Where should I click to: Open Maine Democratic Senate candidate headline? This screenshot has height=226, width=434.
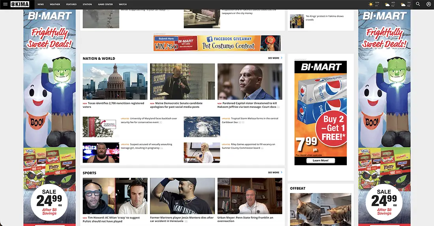[176, 105]
